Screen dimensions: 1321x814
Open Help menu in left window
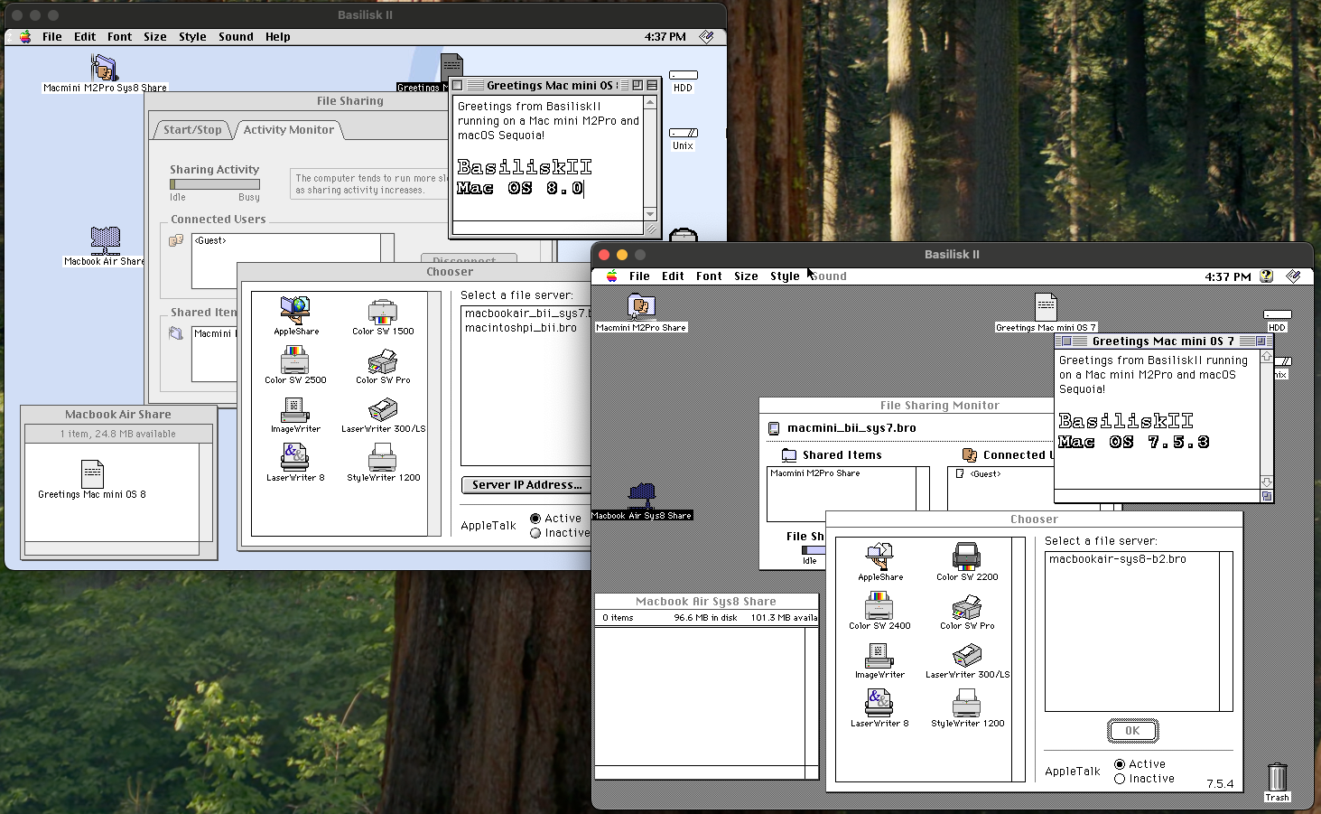click(278, 37)
